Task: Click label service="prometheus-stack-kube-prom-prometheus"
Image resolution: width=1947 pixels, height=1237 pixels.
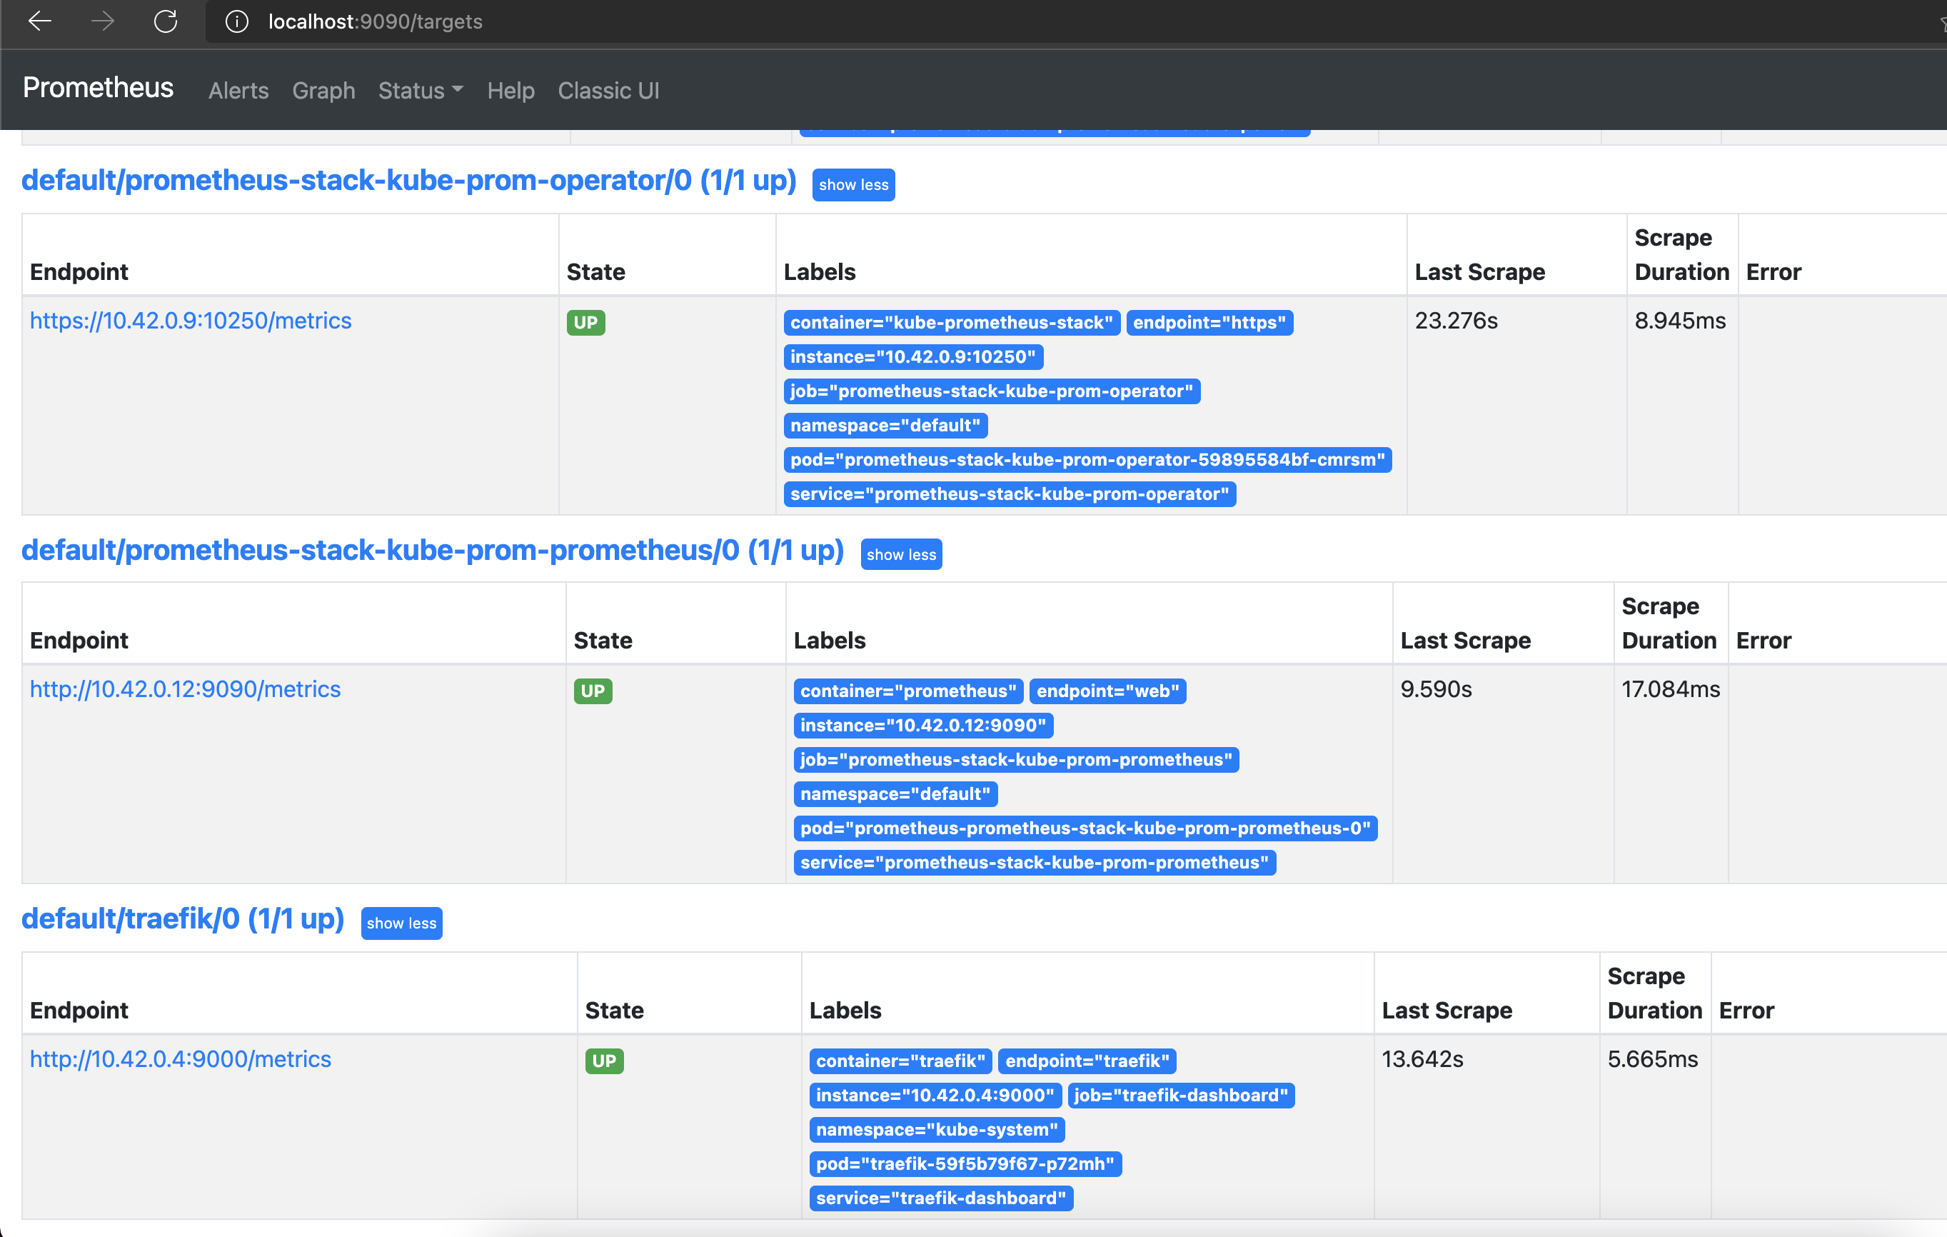Action: (x=1035, y=863)
